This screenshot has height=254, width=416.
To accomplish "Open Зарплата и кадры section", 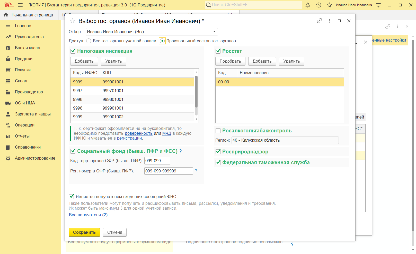I will (x=33, y=114).
